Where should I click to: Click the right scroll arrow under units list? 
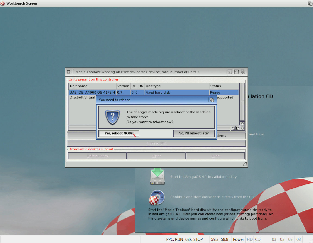click(x=237, y=128)
